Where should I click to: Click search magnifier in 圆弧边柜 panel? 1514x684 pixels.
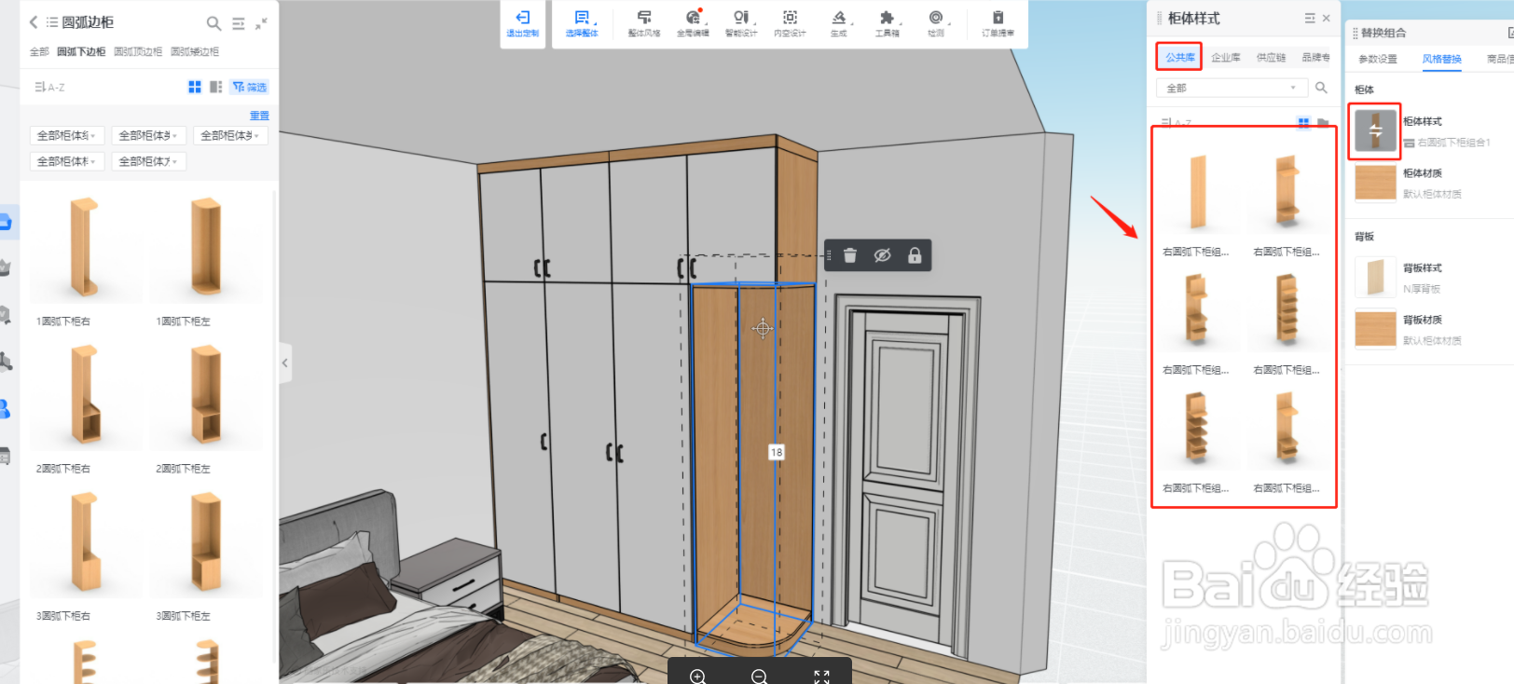point(213,23)
